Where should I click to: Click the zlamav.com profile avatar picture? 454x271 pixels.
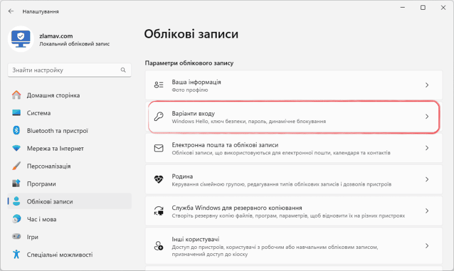coord(21,39)
